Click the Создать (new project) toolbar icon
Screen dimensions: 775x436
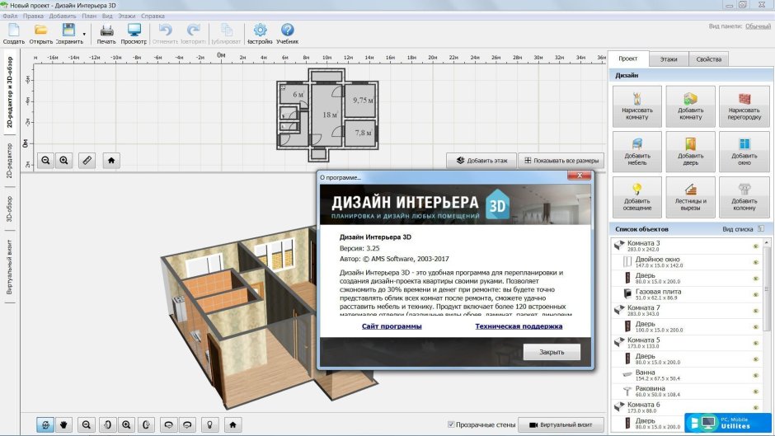tap(13, 30)
